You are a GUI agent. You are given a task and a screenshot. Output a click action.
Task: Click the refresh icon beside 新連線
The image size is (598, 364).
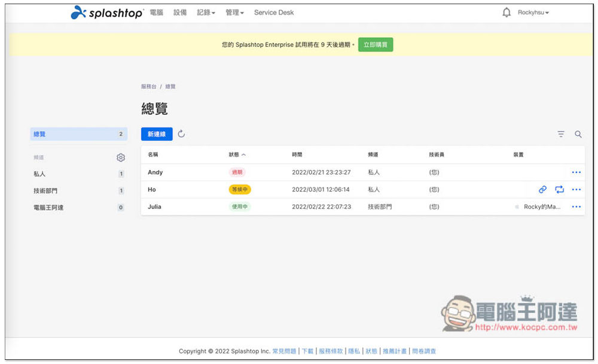(x=181, y=134)
